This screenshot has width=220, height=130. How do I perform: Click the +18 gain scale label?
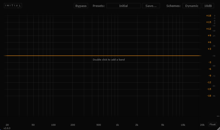point(208,16)
